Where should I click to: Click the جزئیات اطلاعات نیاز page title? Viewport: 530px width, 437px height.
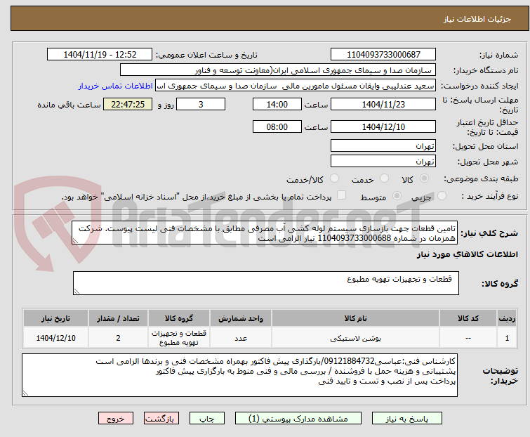(477, 19)
